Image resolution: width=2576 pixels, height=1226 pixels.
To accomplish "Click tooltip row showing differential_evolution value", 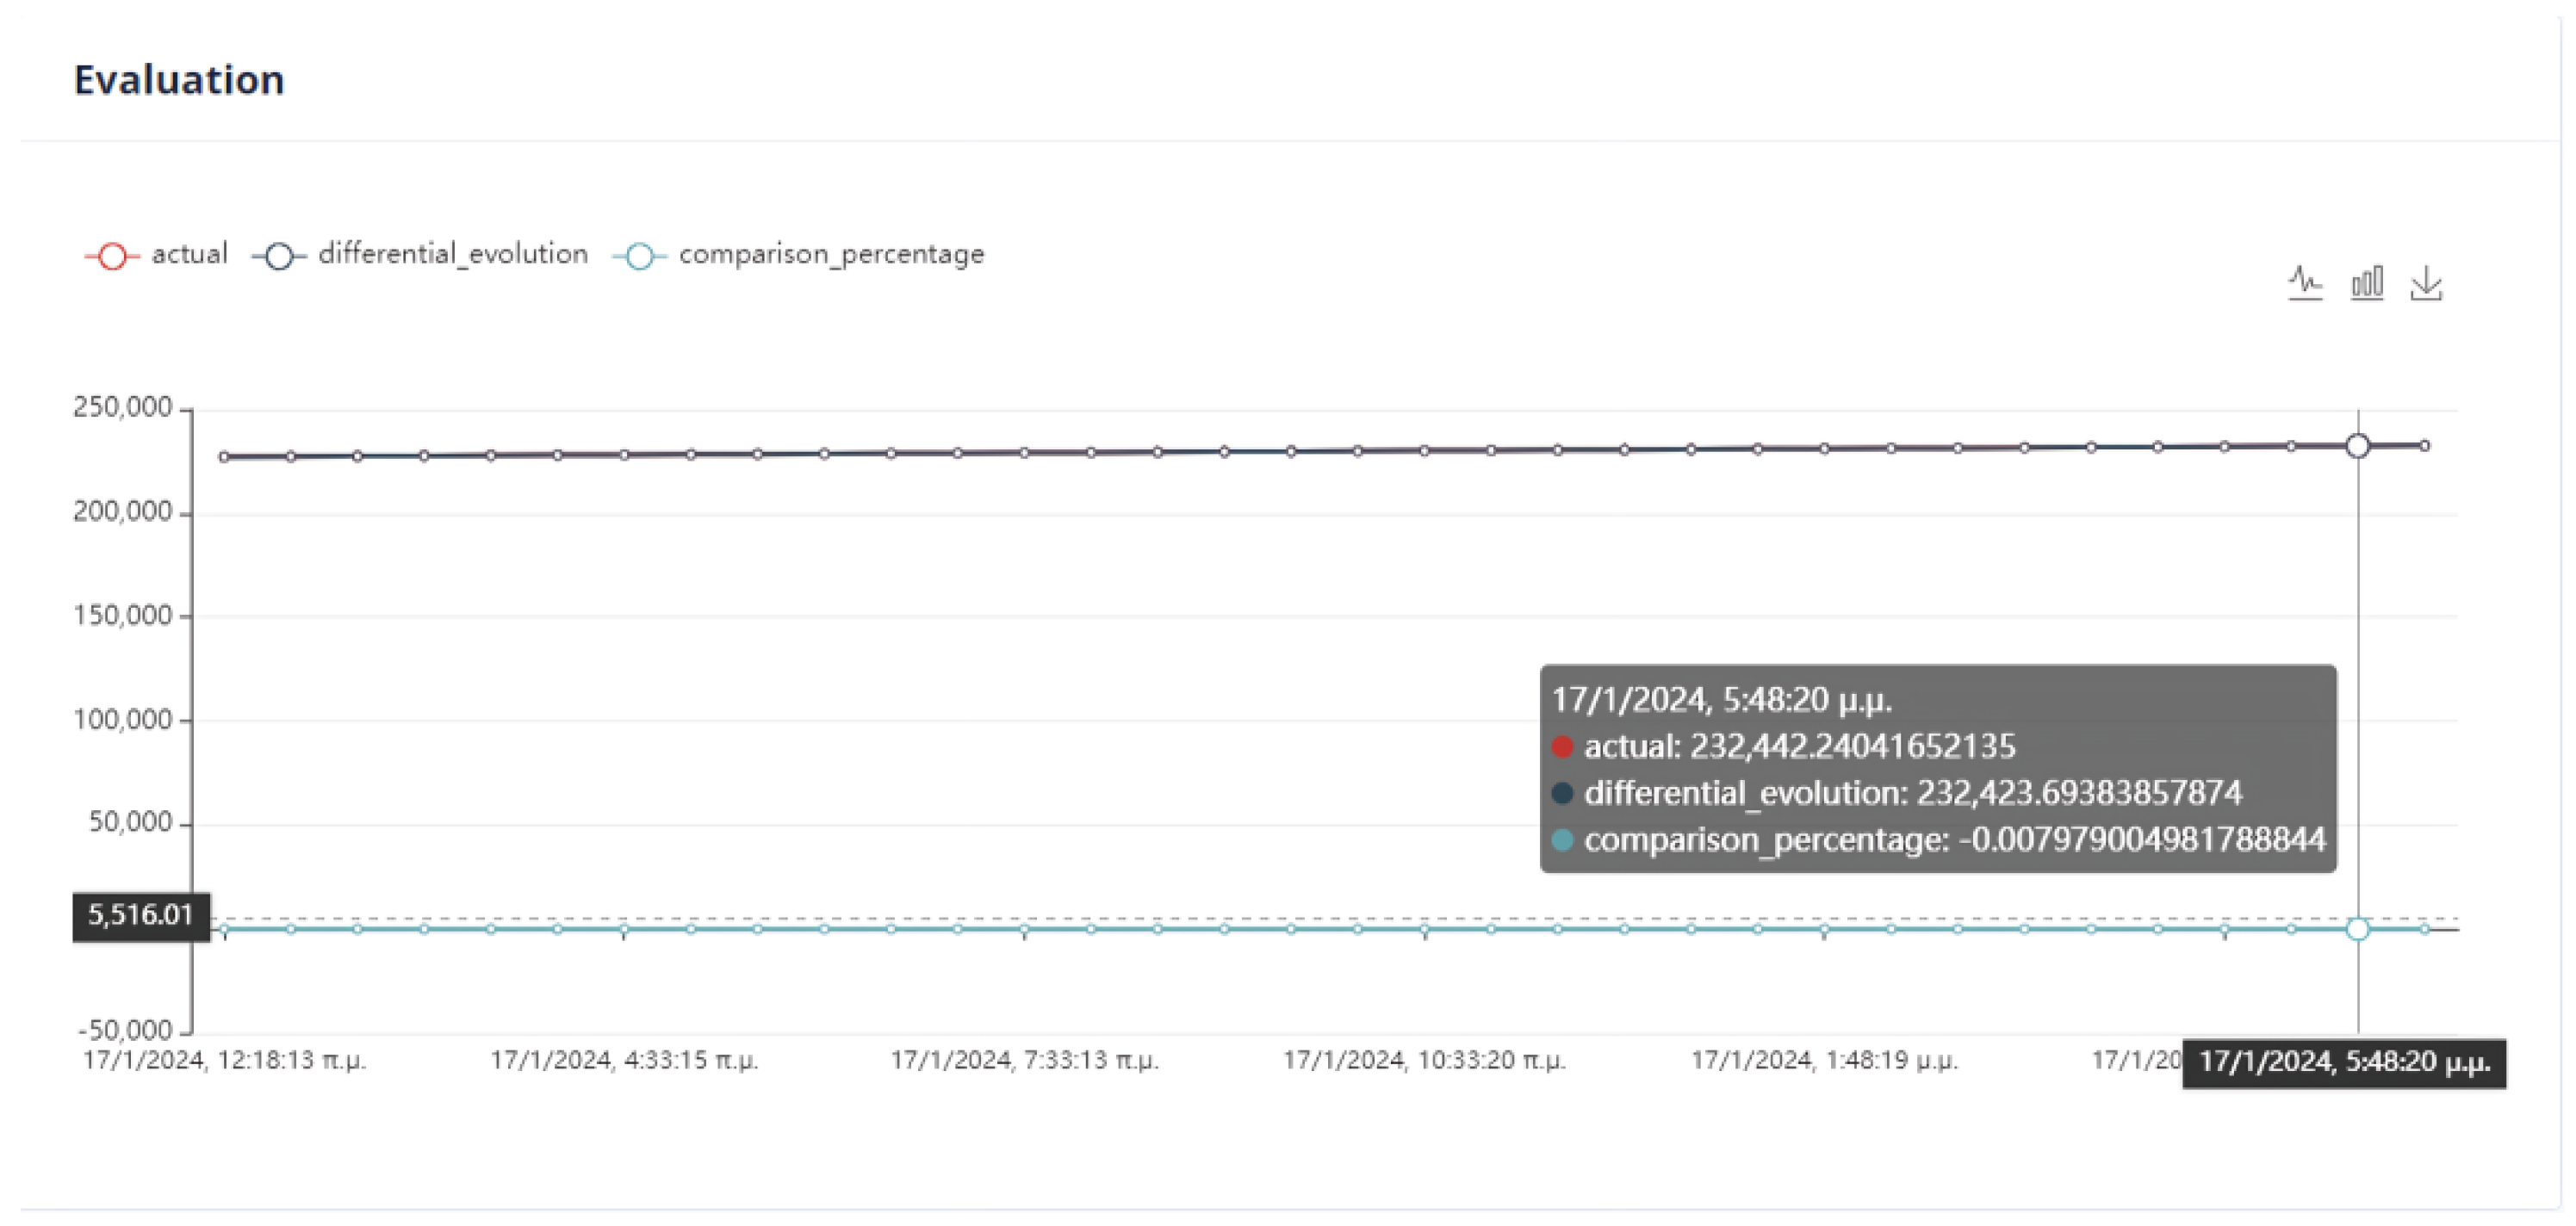I will coord(1911,793).
